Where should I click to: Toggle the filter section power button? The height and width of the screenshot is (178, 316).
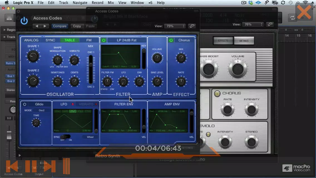[x=103, y=40]
